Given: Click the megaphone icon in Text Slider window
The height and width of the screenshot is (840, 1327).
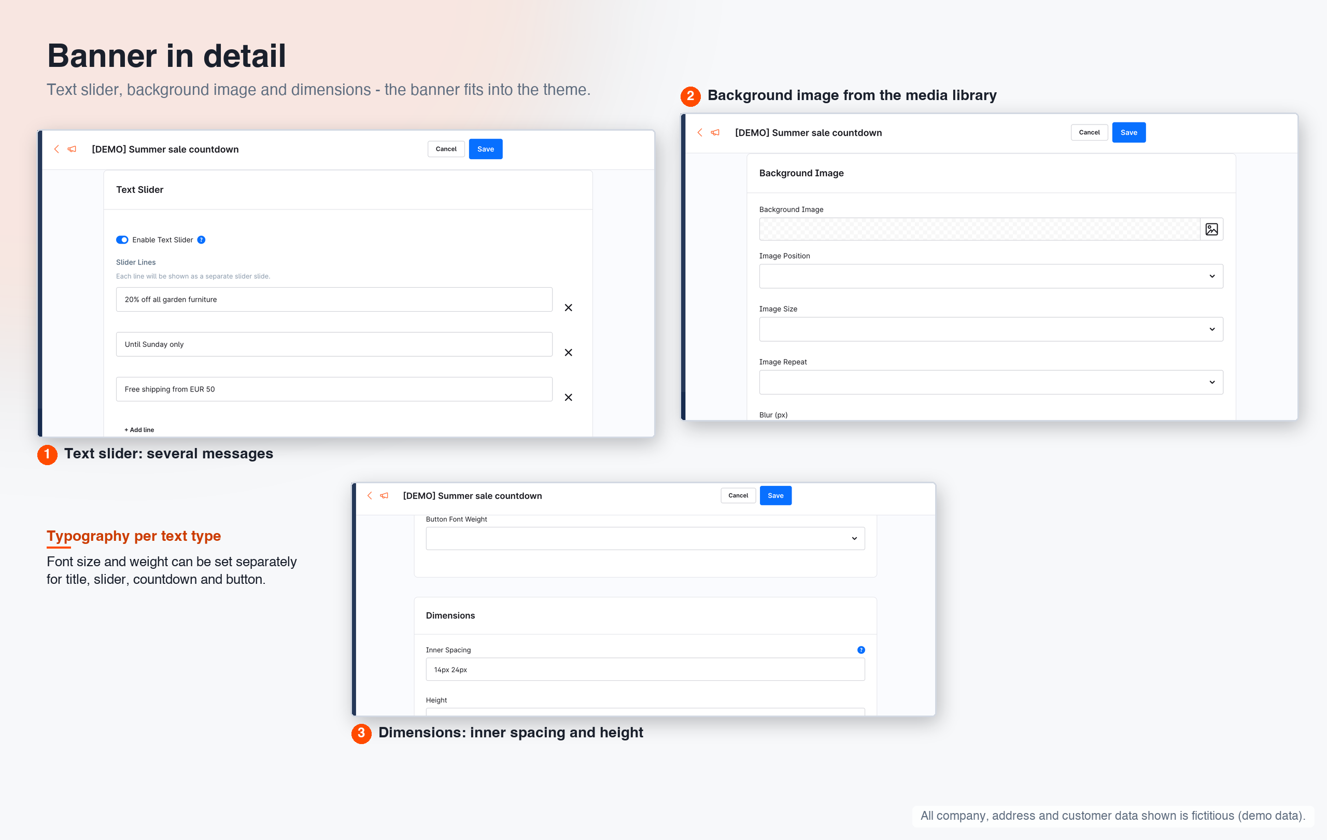Looking at the screenshot, I should point(72,149).
